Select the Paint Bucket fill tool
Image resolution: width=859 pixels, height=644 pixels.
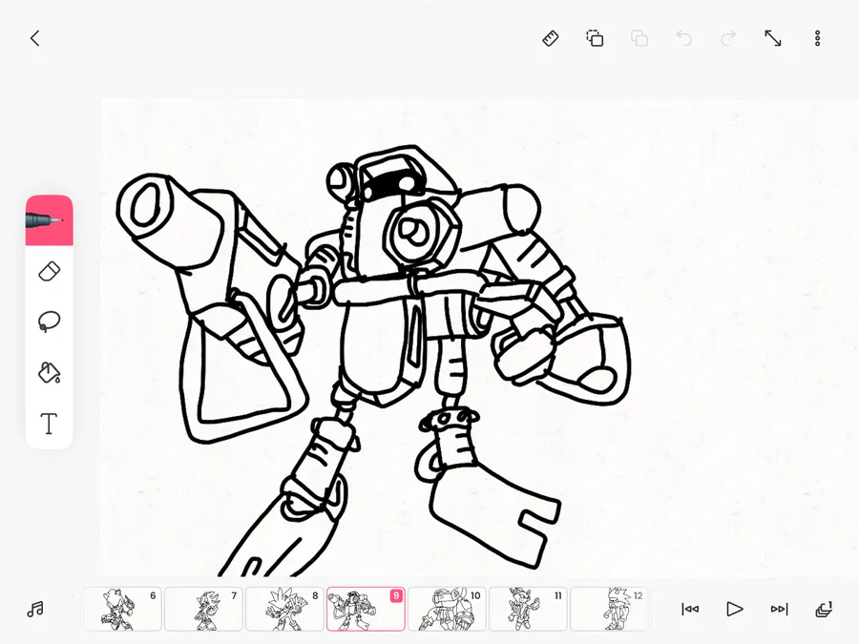click(x=50, y=372)
